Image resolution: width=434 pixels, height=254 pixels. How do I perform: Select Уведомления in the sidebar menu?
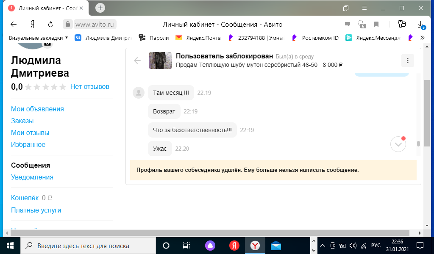point(32,177)
